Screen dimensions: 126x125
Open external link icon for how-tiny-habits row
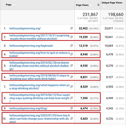pos(71,118)
